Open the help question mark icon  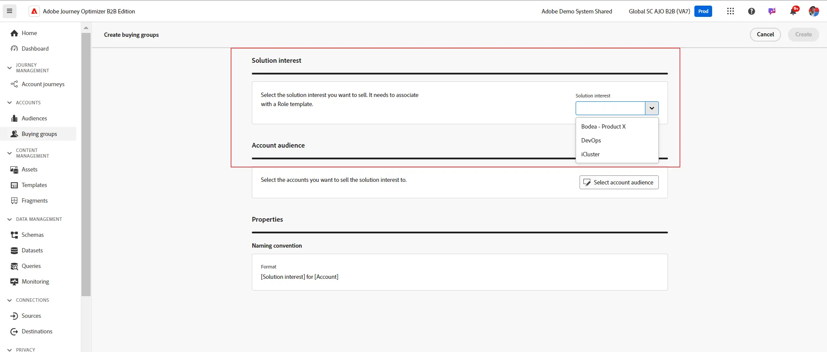point(752,11)
